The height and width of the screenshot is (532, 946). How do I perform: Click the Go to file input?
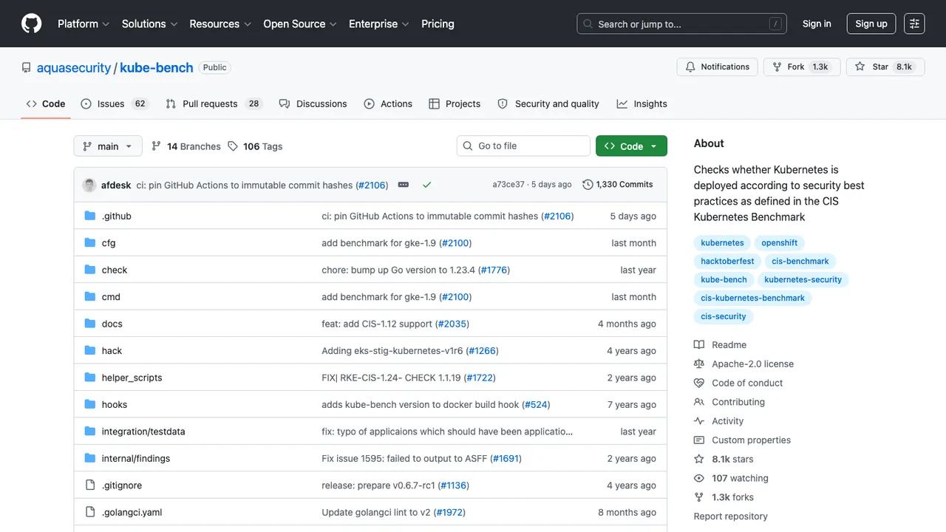523,146
